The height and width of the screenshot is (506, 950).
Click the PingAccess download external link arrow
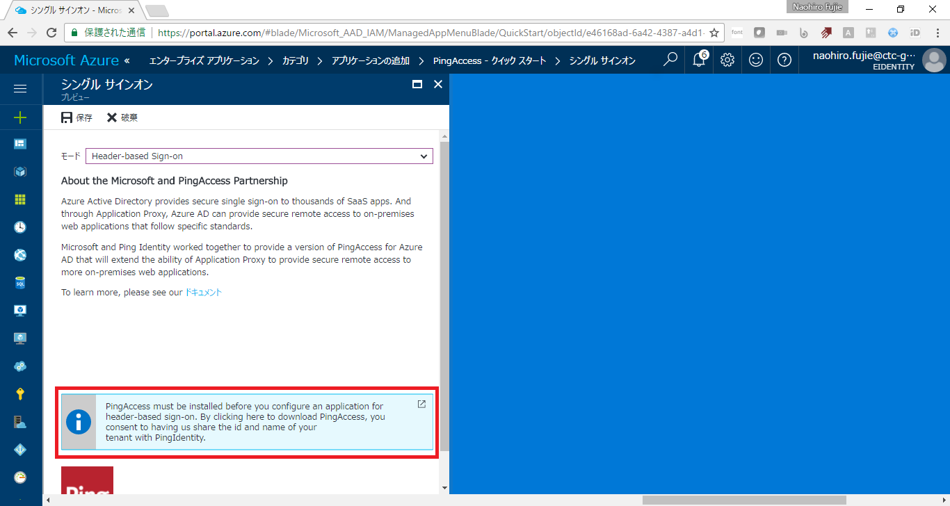pyautogui.click(x=421, y=403)
